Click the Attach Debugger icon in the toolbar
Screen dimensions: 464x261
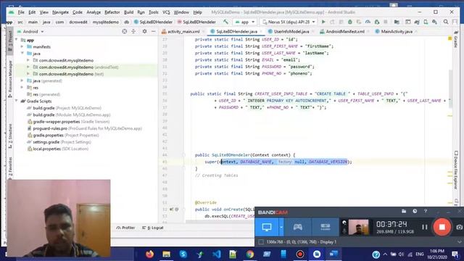(377, 22)
